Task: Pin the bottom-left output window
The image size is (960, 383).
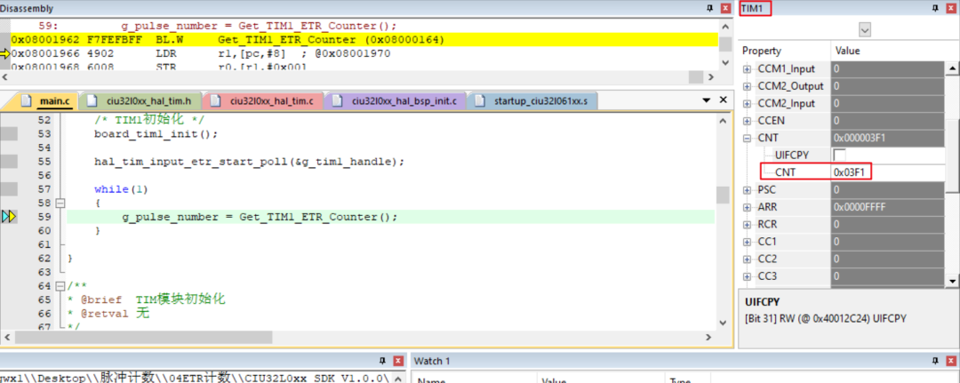Action: [x=382, y=361]
